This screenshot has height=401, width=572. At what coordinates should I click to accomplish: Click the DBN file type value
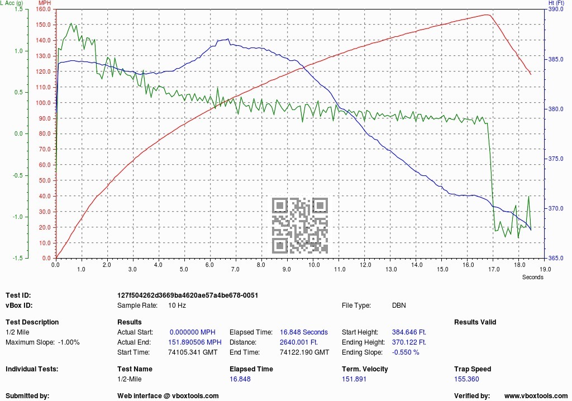pyautogui.click(x=399, y=305)
